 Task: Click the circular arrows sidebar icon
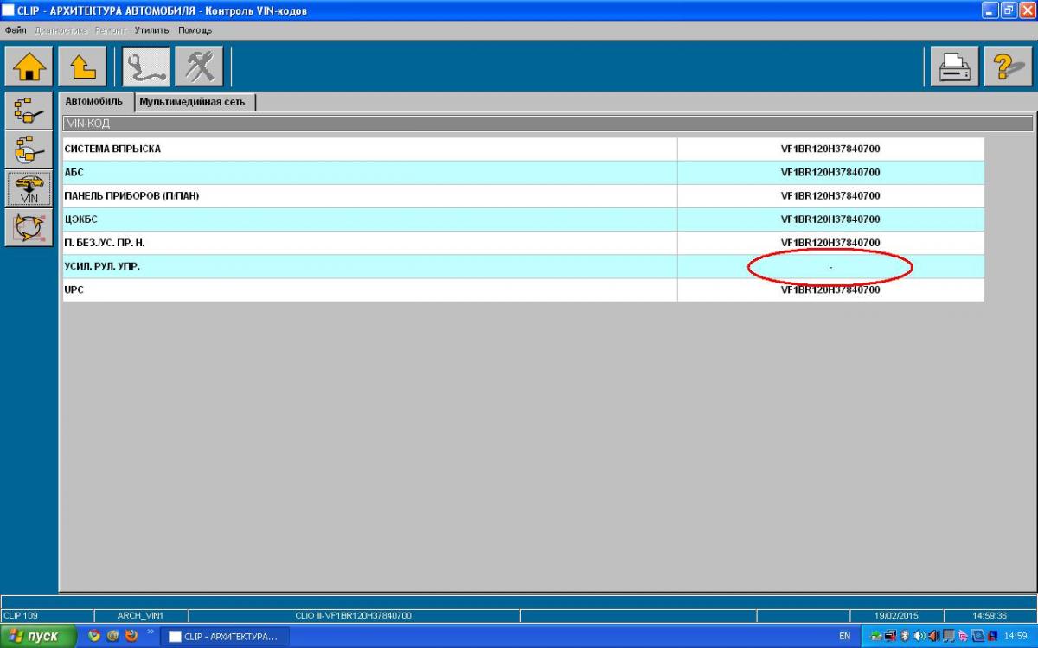point(29,228)
